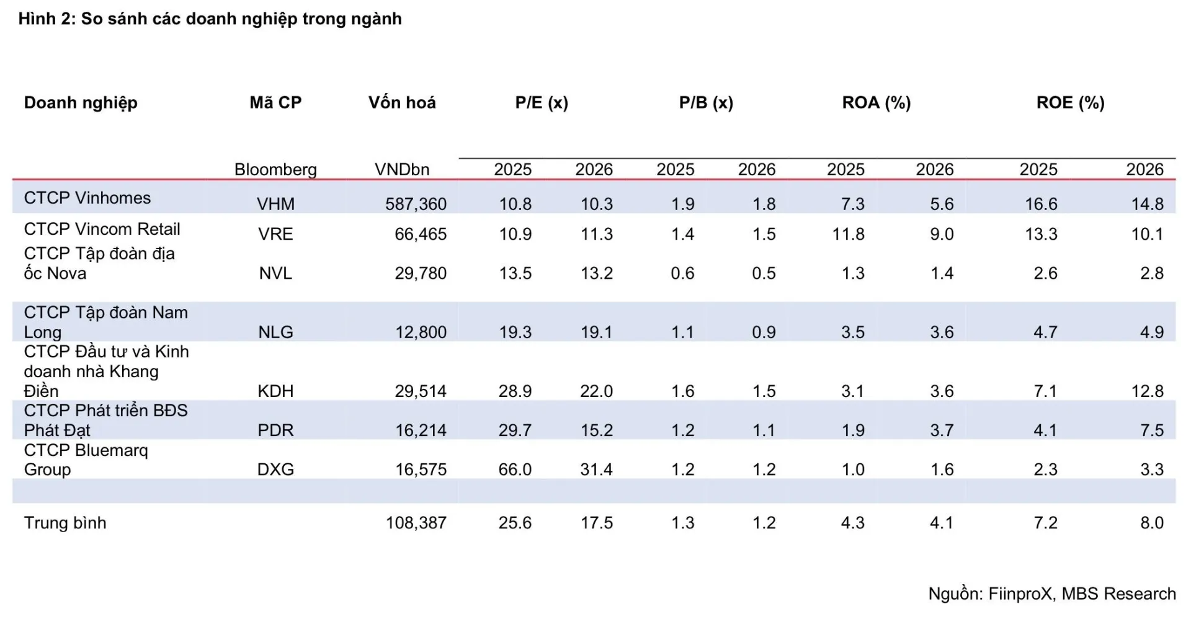The height and width of the screenshot is (625, 1191).
Task: Select average market cap 108,387
Action: point(416,523)
